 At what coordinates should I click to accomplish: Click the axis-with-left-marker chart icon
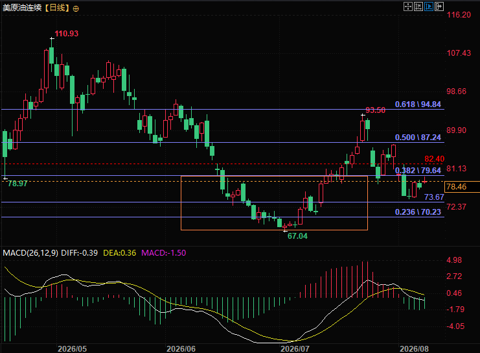pyautogui.click(x=418, y=6)
